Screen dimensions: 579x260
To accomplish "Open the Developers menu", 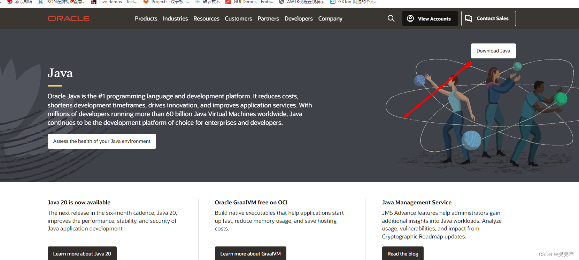I will click(299, 18).
